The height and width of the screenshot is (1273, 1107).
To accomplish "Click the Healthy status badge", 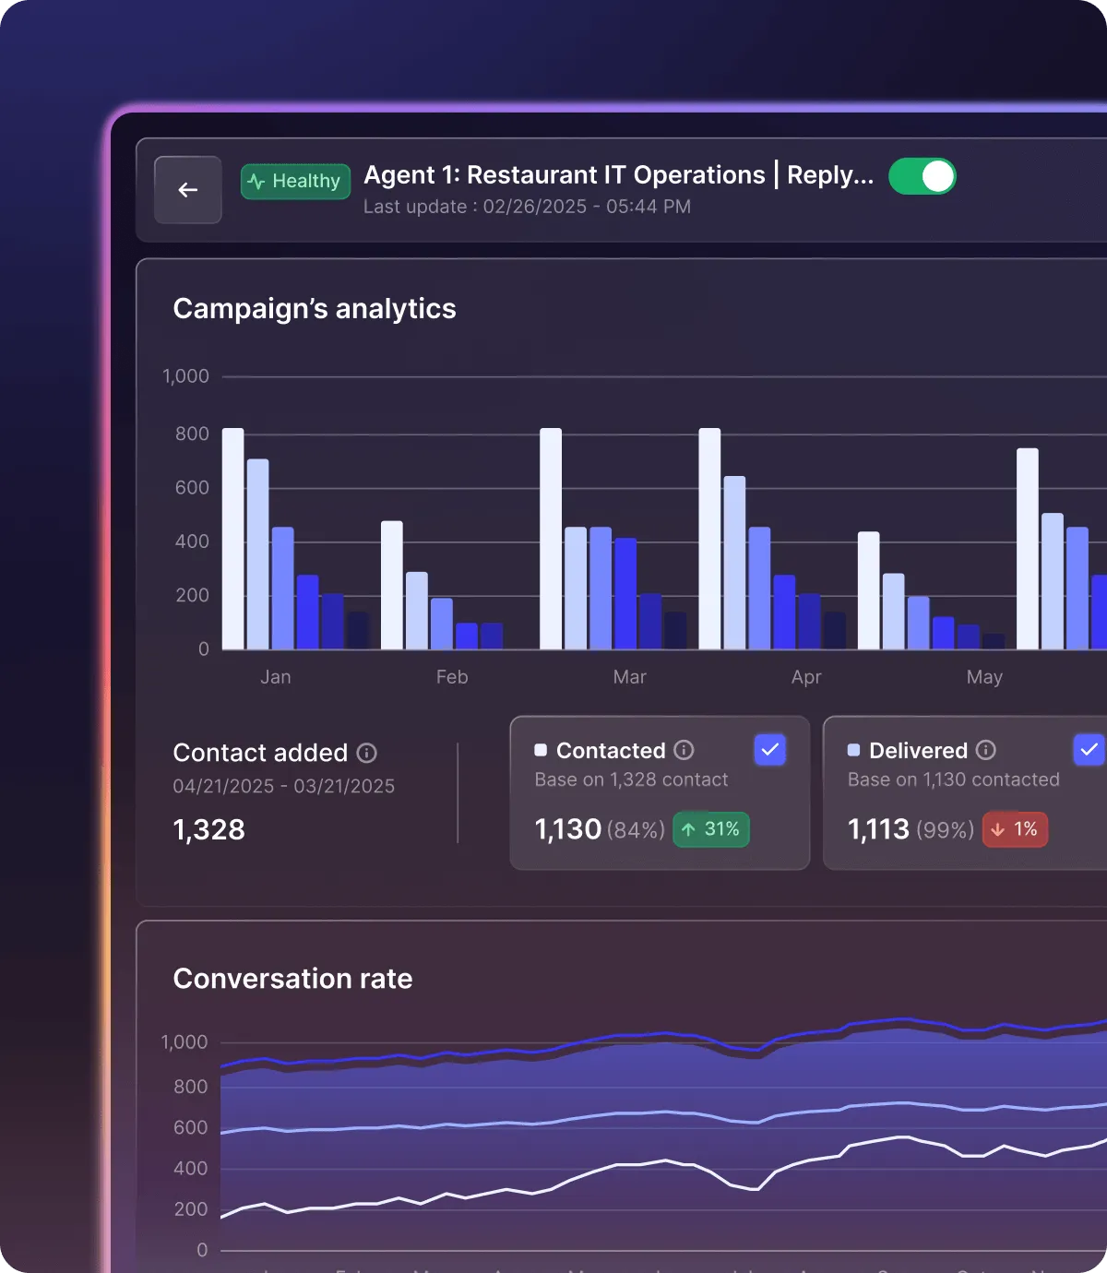I will click(295, 181).
